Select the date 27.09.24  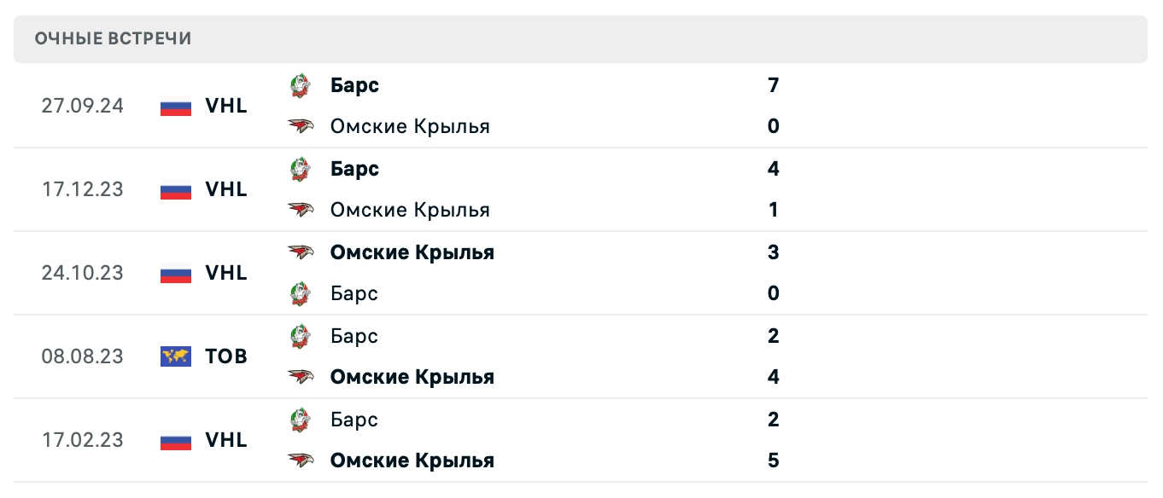(x=83, y=106)
